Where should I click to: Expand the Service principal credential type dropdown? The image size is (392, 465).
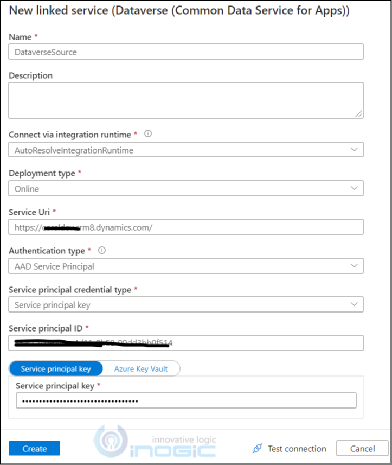coord(186,304)
